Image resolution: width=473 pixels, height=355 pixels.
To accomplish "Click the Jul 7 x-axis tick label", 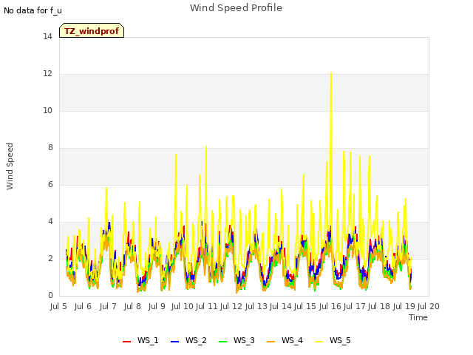I will tap(108, 306).
